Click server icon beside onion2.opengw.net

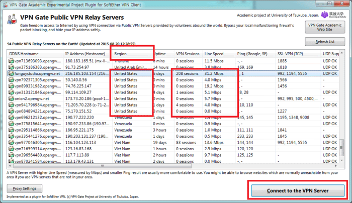pyautogui.click(x=10, y=99)
